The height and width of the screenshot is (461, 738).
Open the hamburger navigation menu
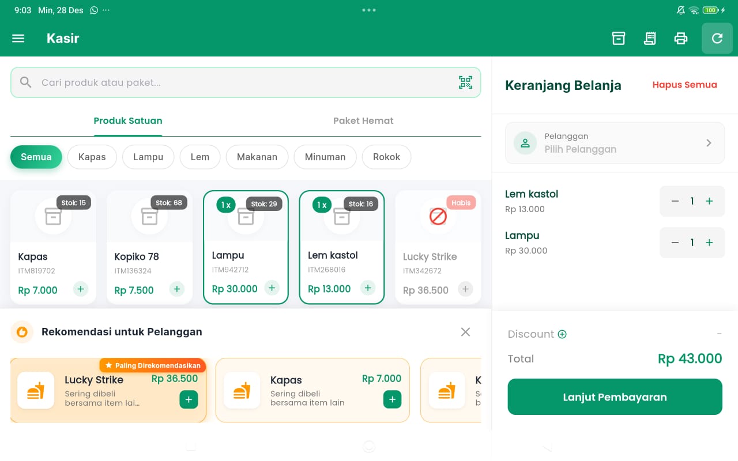(x=18, y=38)
